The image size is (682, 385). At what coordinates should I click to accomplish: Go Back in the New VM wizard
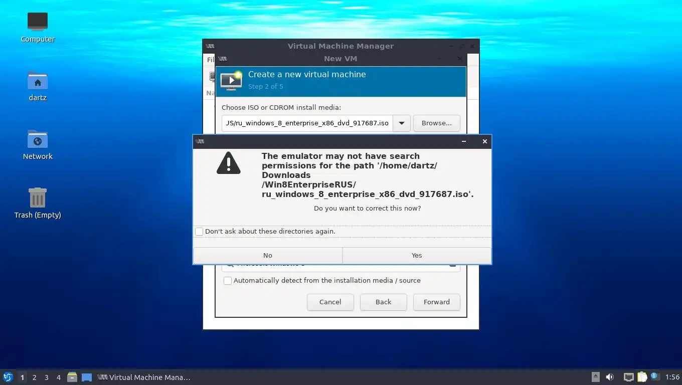383,302
